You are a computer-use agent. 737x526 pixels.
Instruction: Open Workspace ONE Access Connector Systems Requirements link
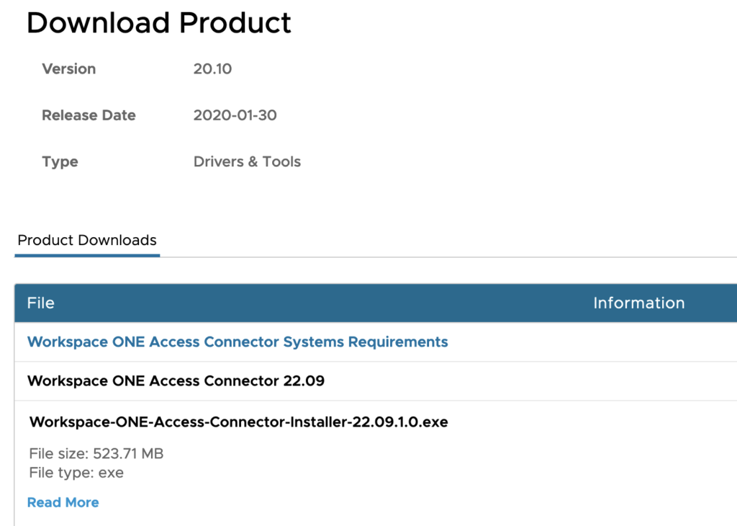point(238,342)
